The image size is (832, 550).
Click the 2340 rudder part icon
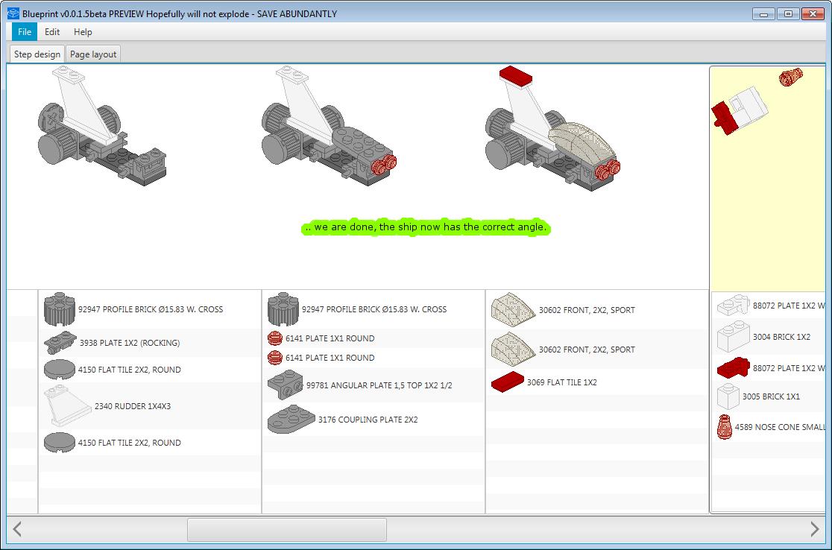(68, 405)
